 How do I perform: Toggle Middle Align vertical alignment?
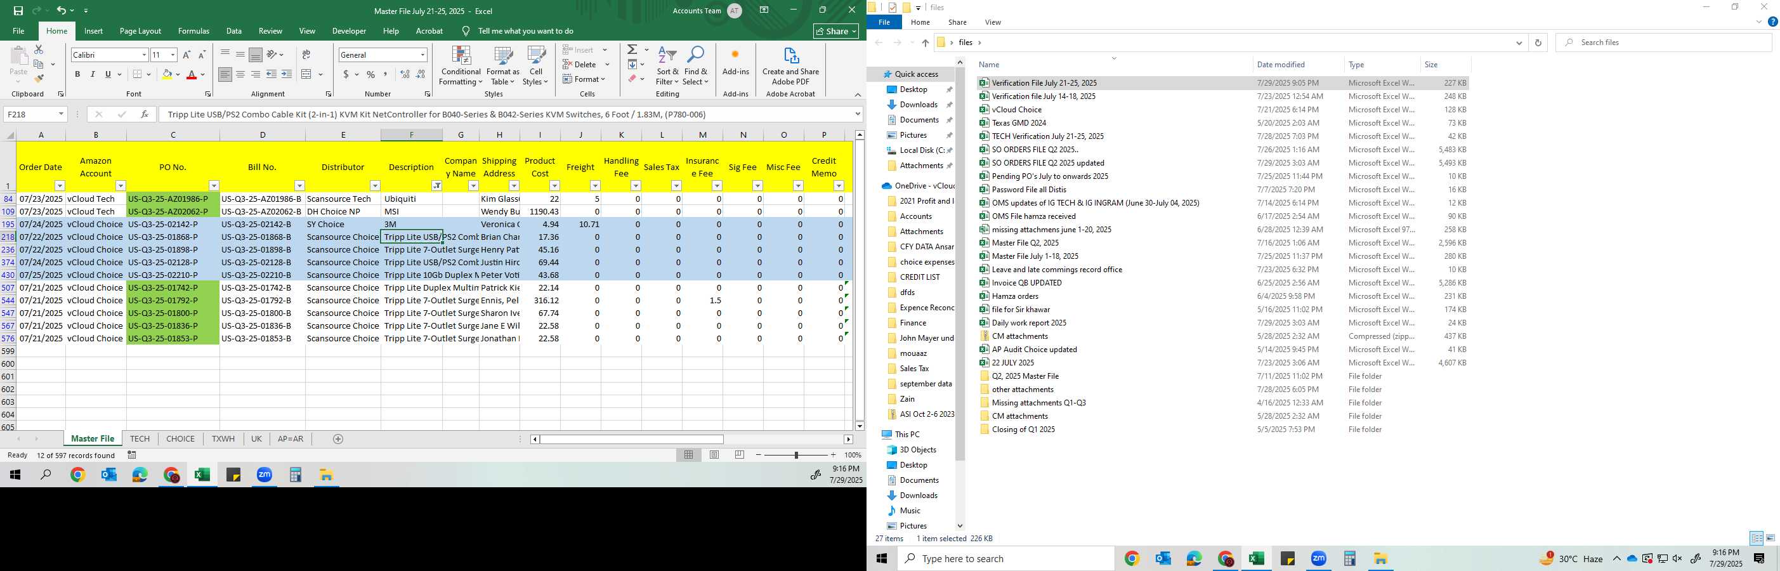(240, 55)
